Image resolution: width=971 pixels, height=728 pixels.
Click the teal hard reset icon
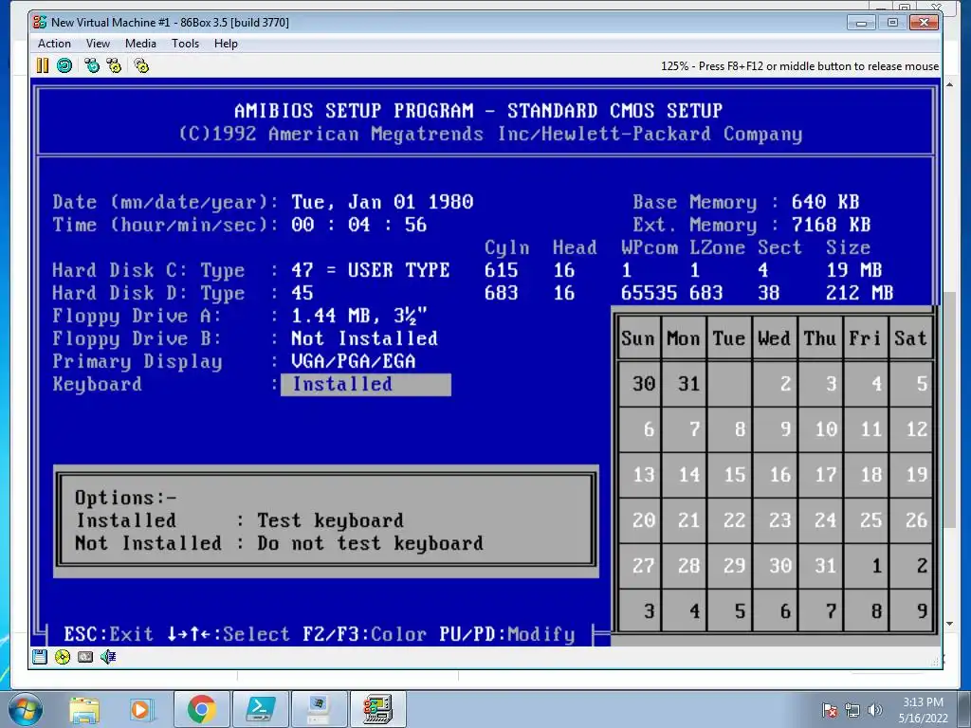click(64, 65)
